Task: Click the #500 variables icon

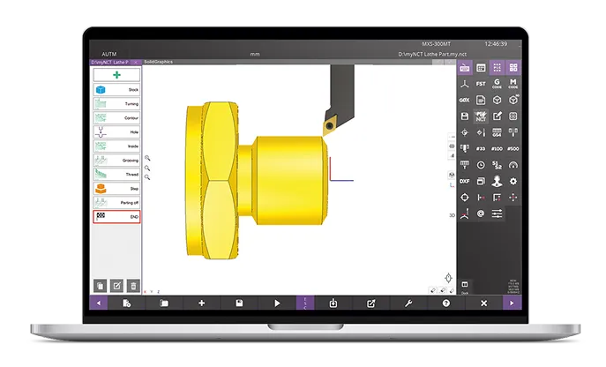Action: click(x=513, y=148)
